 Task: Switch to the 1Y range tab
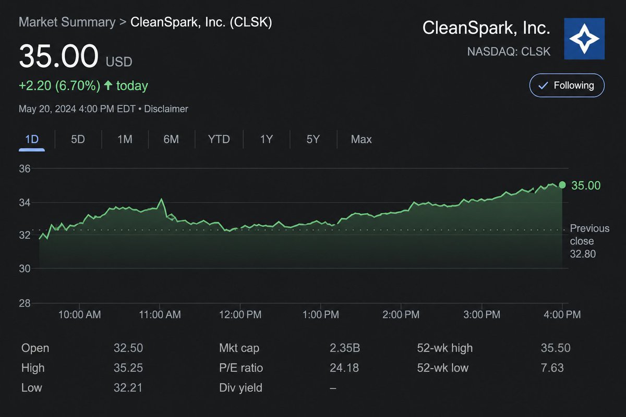point(266,140)
